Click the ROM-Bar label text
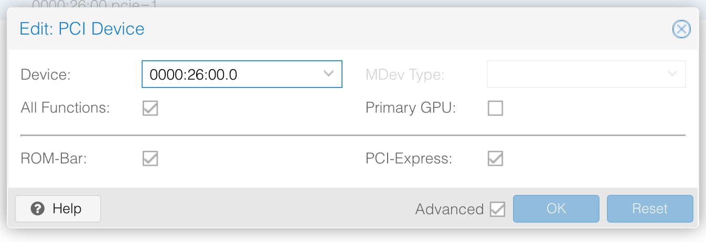The image size is (706, 242). coord(54,159)
